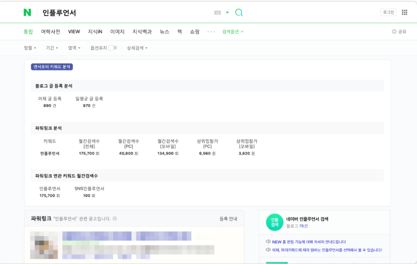
Task: Open the 이제, 마이키워드에 따라 notice link
Action: (327, 250)
